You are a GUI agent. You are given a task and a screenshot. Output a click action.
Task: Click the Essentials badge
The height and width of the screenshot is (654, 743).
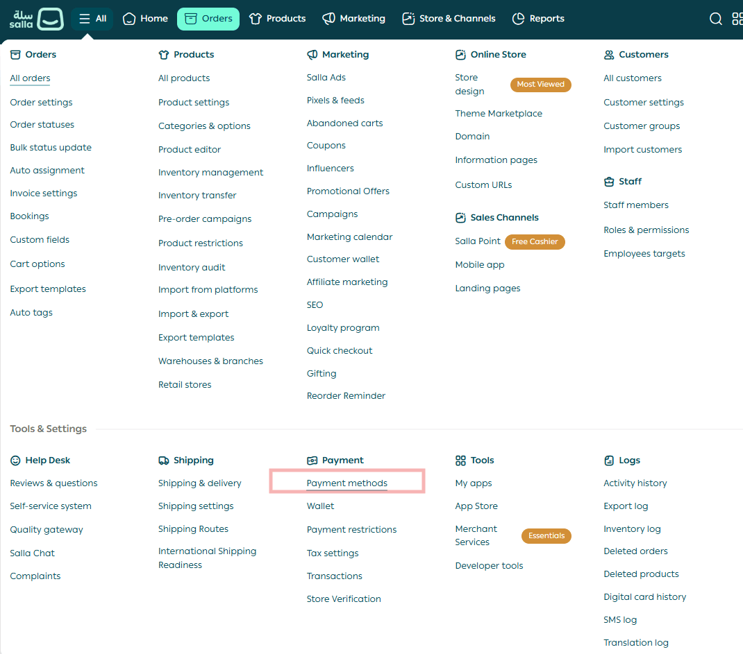point(546,535)
